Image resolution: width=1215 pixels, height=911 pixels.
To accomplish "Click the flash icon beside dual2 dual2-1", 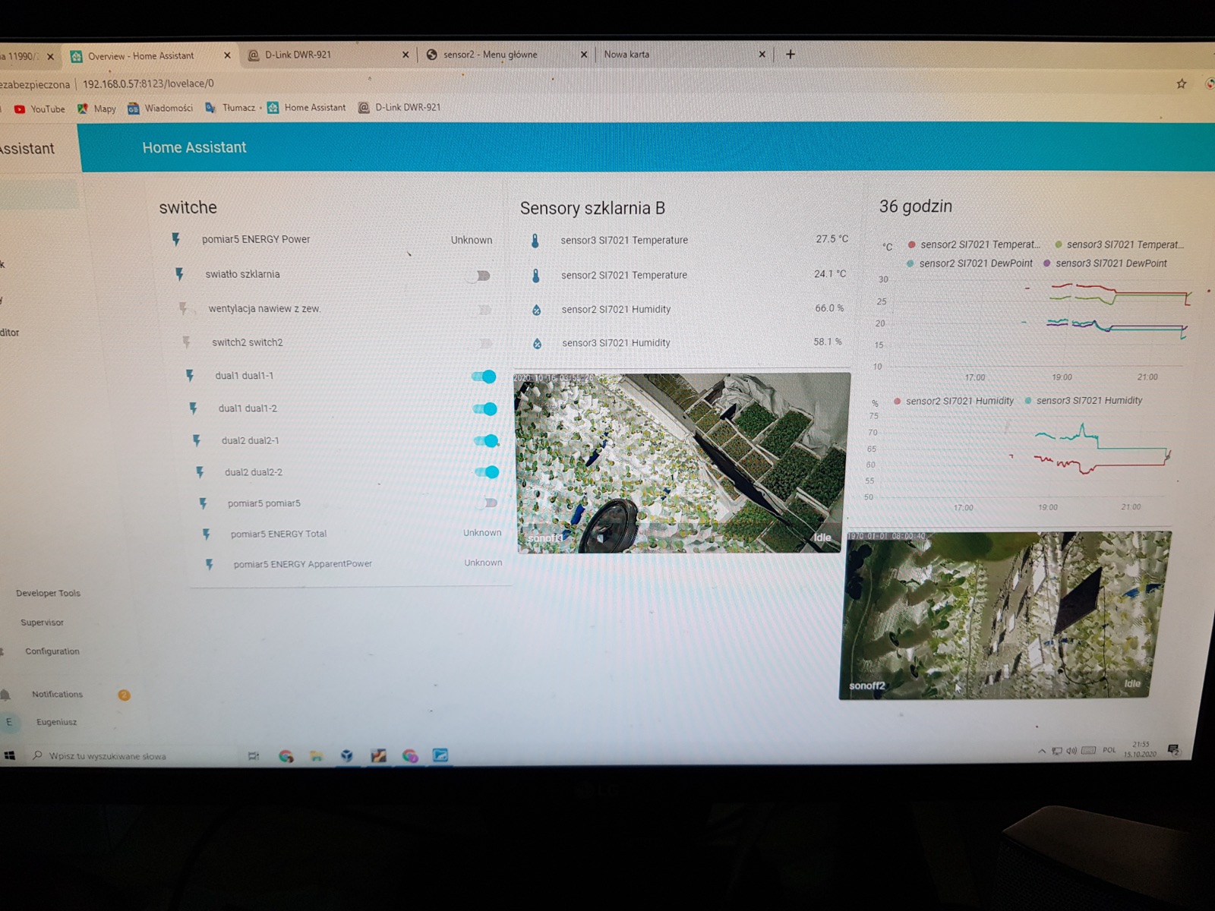I will pos(197,440).
